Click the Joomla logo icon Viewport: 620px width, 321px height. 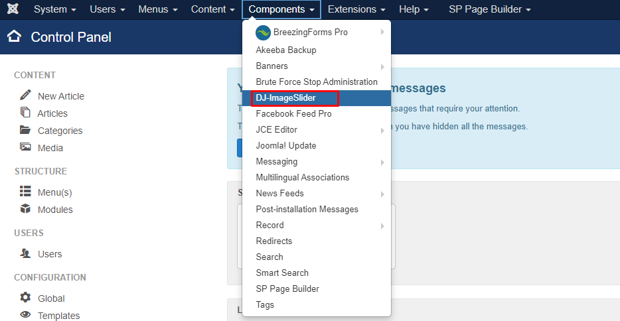click(13, 9)
